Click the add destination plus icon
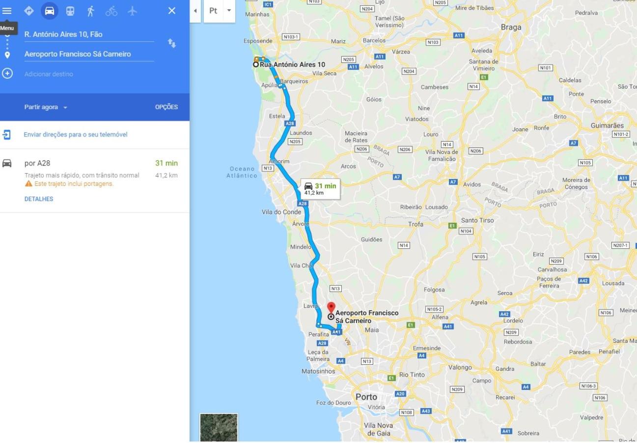637x443 pixels. [7, 74]
